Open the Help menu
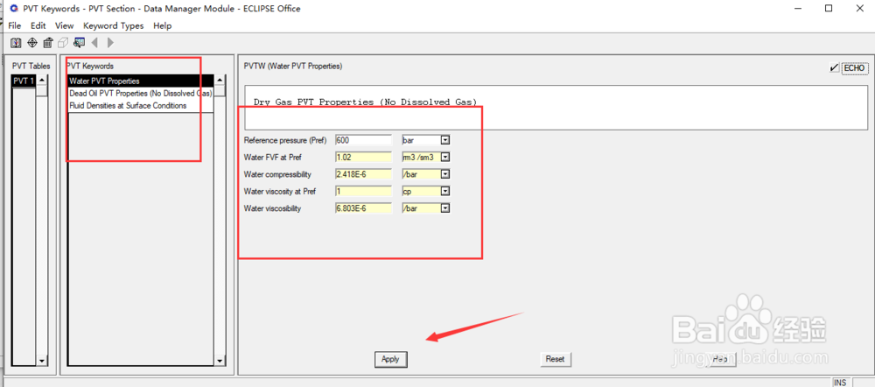This screenshot has width=875, height=387. click(163, 25)
